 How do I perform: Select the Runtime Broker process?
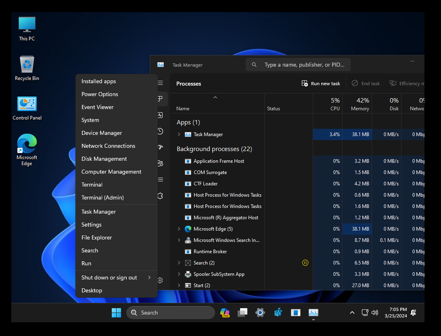[297, 251]
